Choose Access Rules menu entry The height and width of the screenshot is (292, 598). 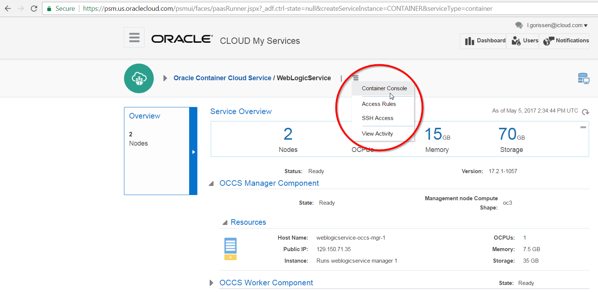(x=379, y=104)
